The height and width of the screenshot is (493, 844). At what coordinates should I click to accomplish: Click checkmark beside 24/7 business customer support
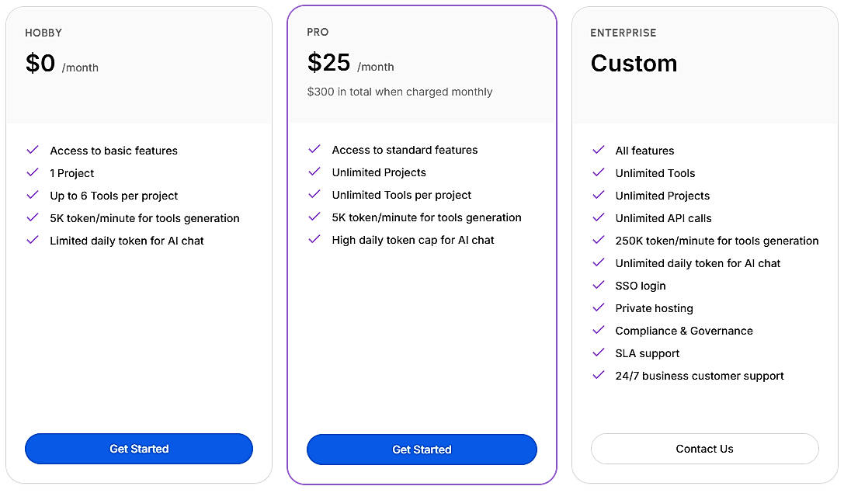[x=598, y=375]
